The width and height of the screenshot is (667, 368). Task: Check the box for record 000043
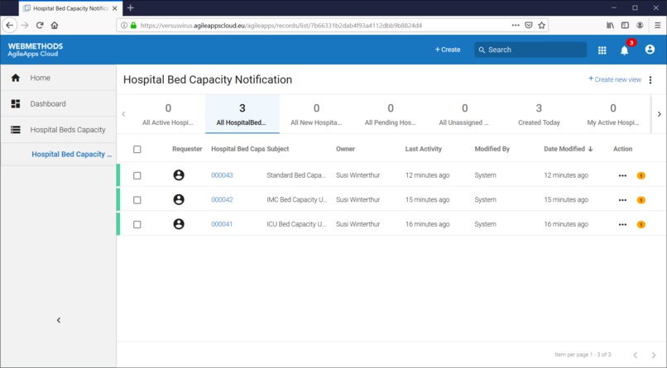137,175
